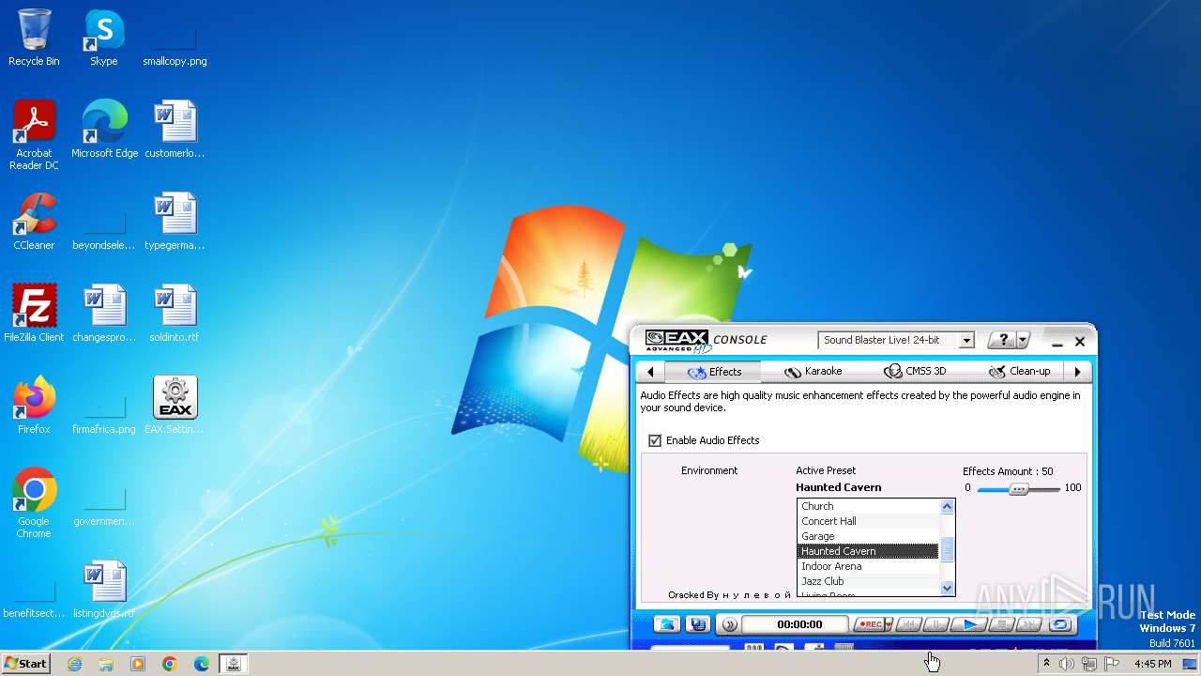Screen dimensions: 1201x676
Task: Open Internet Explorer from the taskbar
Action: pyautogui.click(x=74, y=664)
